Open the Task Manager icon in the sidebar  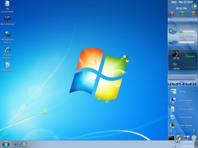(x=173, y=125)
